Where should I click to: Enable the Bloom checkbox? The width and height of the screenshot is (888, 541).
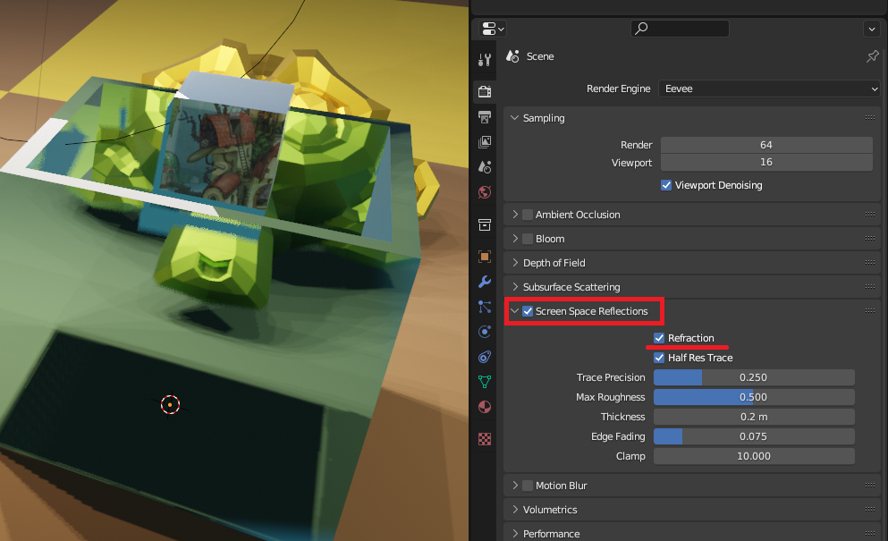point(528,239)
